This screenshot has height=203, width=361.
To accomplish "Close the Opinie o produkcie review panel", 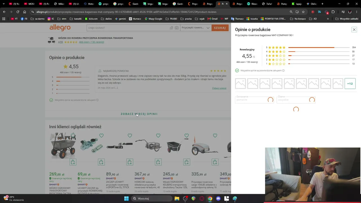I will coord(354,30).
